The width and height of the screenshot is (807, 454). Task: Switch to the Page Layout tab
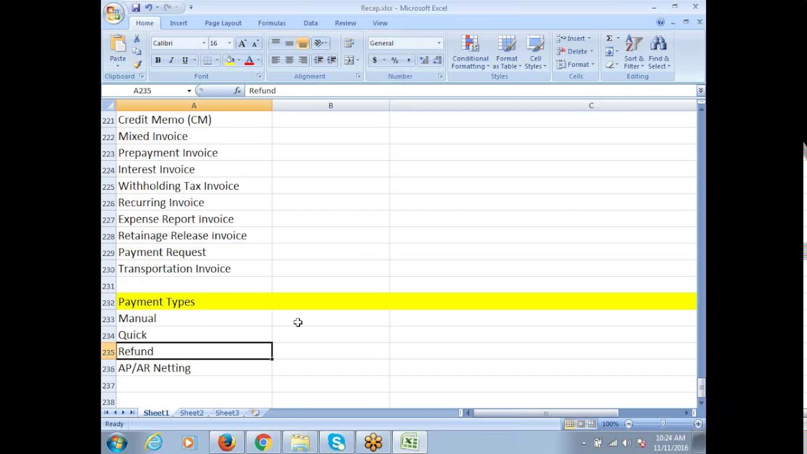[223, 23]
